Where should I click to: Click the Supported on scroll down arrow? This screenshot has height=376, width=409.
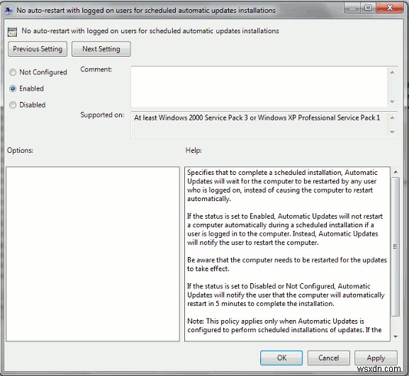pyautogui.click(x=392, y=132)
